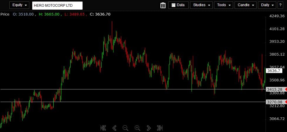Click the current price label 3636.7
287x132 pixels.
coord(274,71)
